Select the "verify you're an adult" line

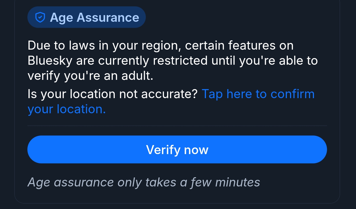(x=90, y=76)
